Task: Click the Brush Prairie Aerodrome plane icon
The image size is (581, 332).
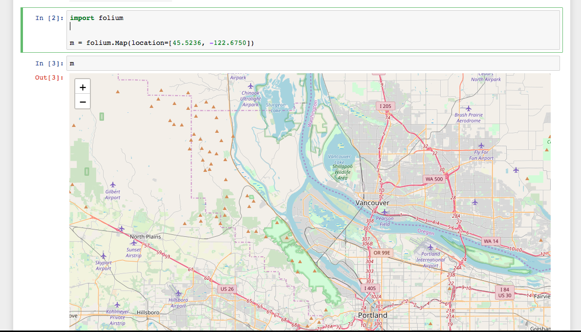Action: [468, 108]
